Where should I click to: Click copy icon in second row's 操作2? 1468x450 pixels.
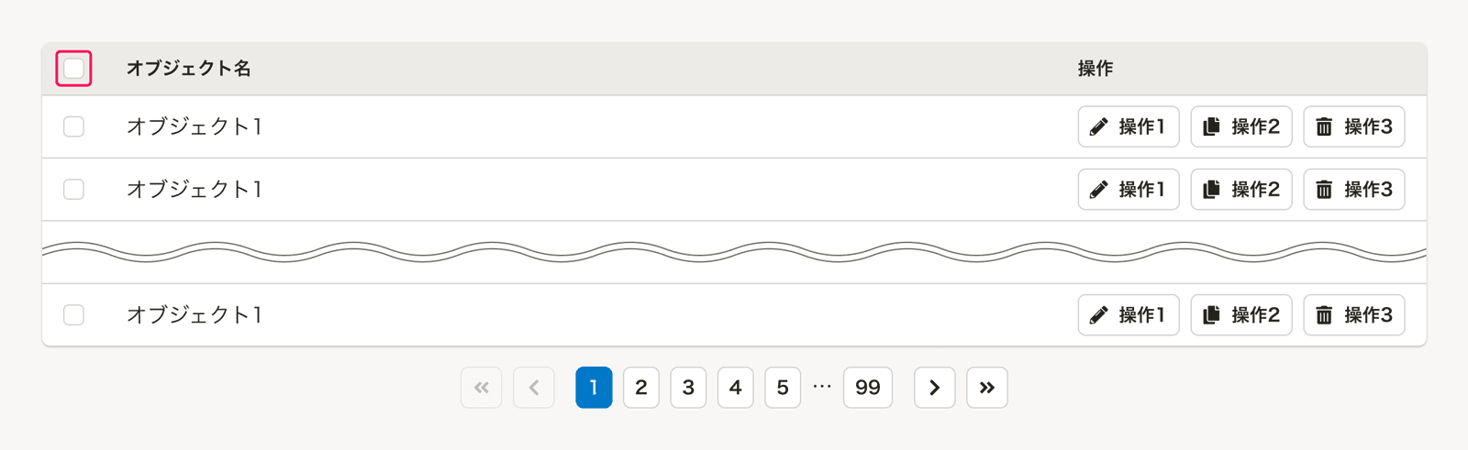point(1211,190)
